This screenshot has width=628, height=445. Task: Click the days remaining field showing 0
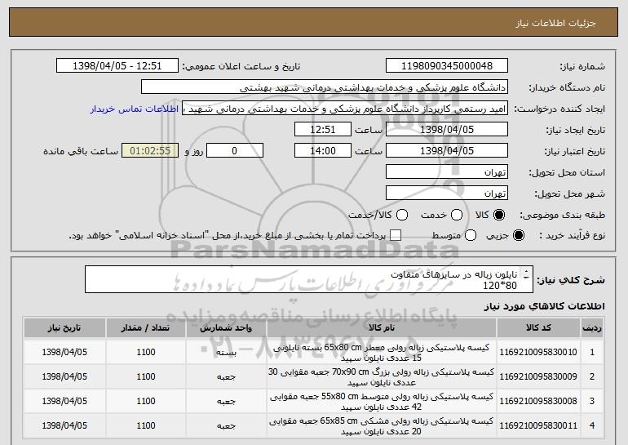point(235,151)
